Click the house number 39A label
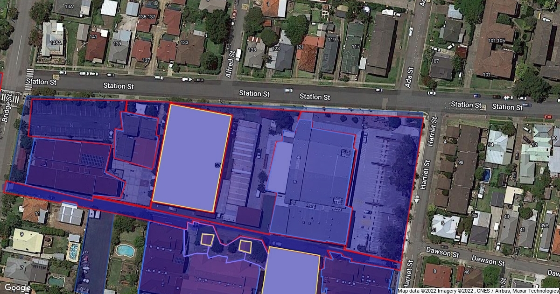 click(544, 226)
